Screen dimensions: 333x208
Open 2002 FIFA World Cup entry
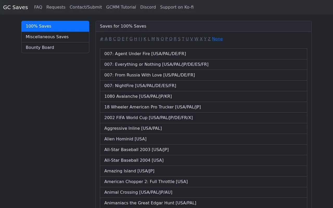click(x=203, y=118)
